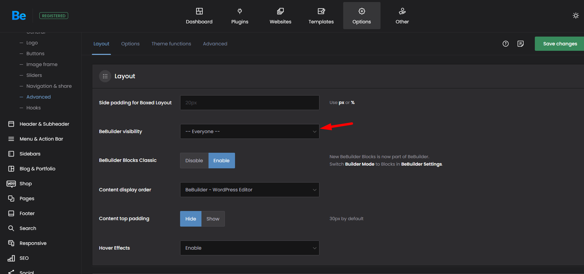Open the Sidebars section

pyautogui.click(x=30, y=154)
